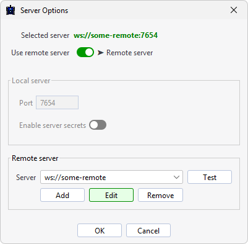This screenshot has width=248, height=244.
Task: Click the Port label
Action: coord(26,103)
